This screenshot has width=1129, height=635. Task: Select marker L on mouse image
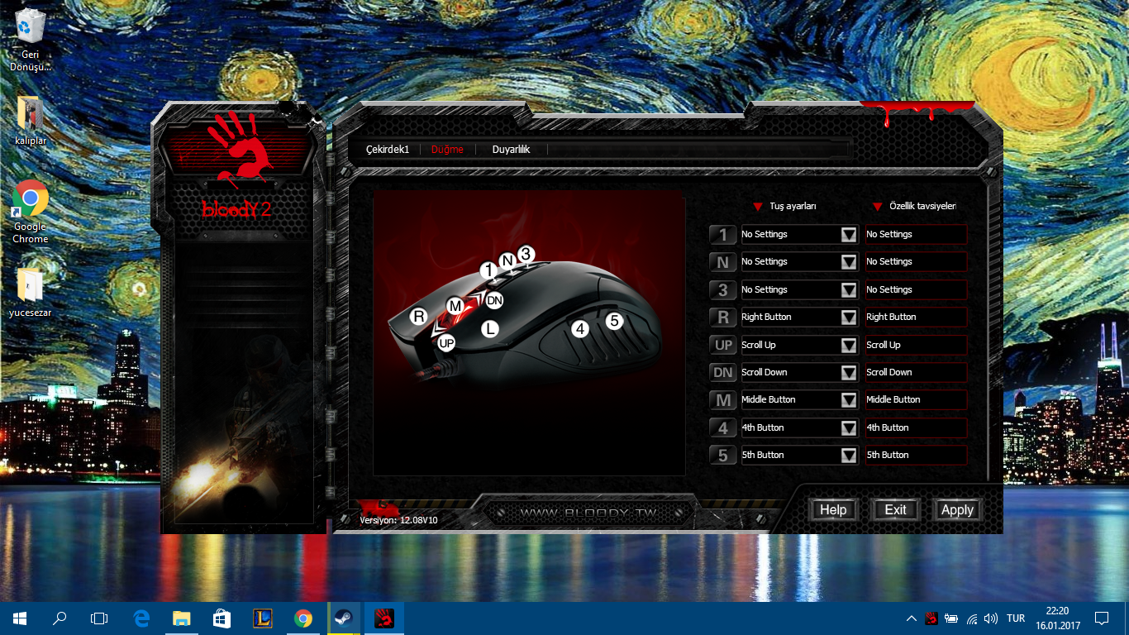[490, 329]
